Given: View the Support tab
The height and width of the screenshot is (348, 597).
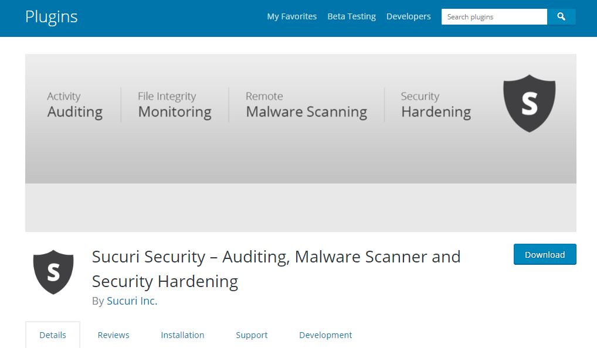Looking at the screenshot, I should point(252,335).
